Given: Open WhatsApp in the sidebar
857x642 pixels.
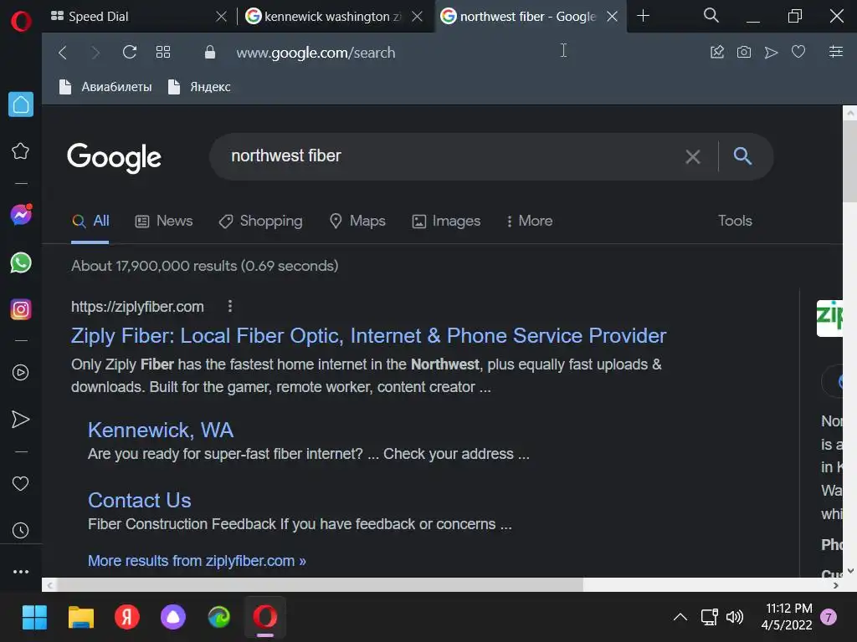Looking at the screenshot, I should (21, 262).
